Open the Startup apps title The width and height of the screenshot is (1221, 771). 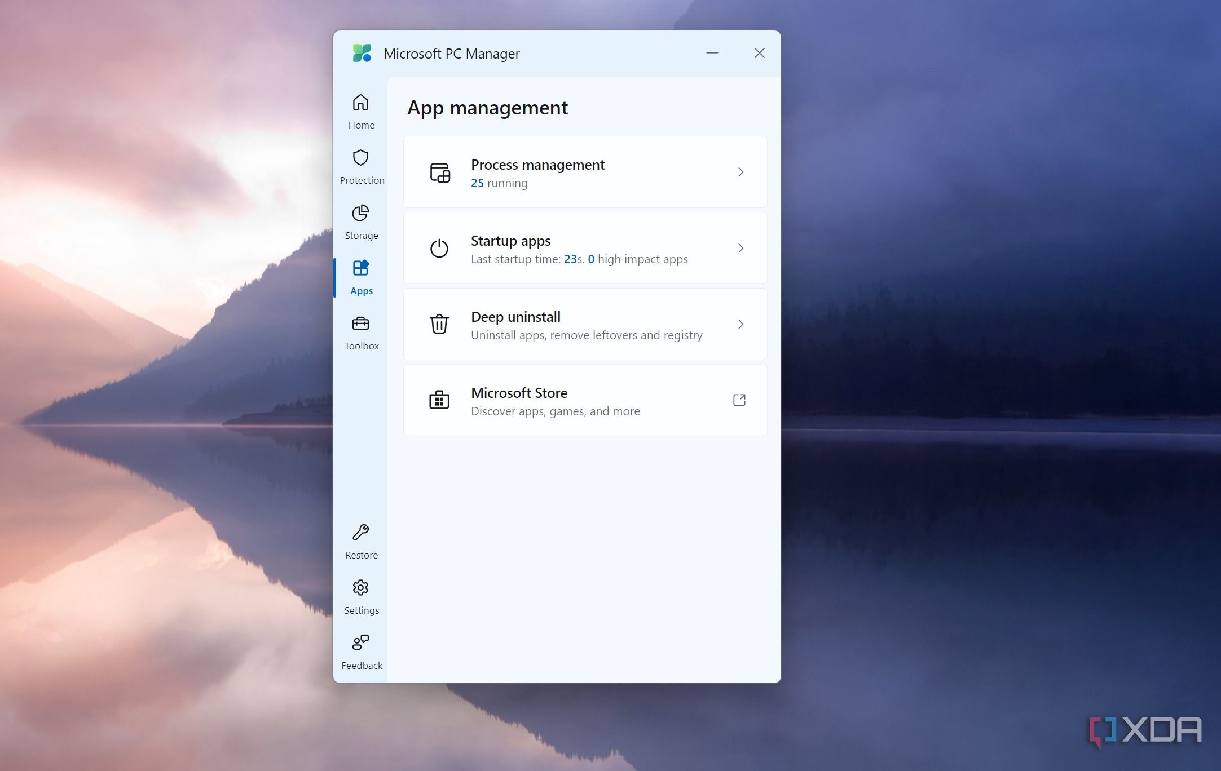point(510,241)
